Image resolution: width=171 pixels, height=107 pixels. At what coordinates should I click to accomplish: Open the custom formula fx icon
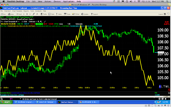click(37, 14)
